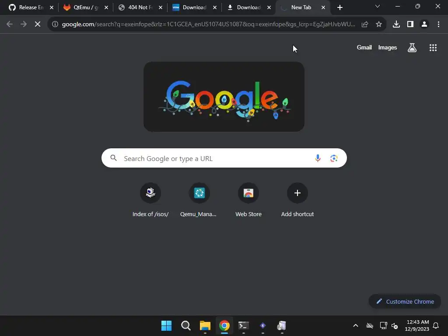
Task: Click Chrome icon in taskbar
Action: (224, 325)
